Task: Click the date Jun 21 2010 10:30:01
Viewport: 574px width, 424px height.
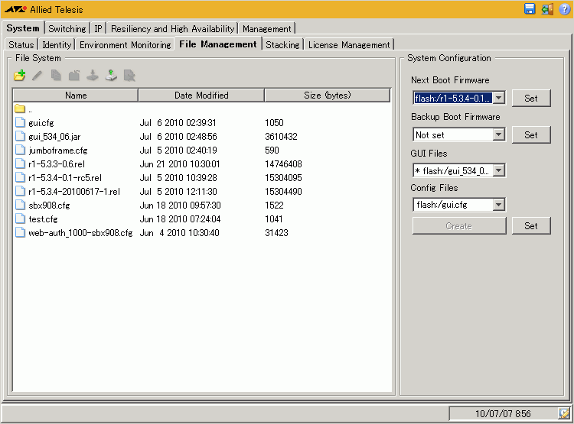Action: (x=180, y=163)
